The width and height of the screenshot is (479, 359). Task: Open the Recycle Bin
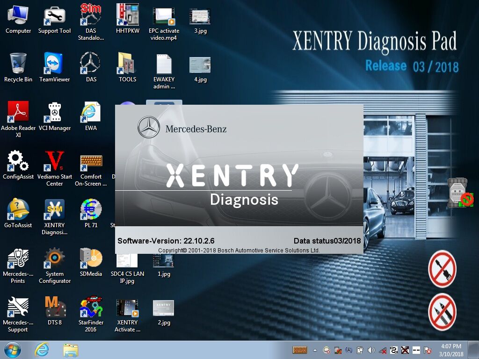pyautogui.click(x=18, y=68)
